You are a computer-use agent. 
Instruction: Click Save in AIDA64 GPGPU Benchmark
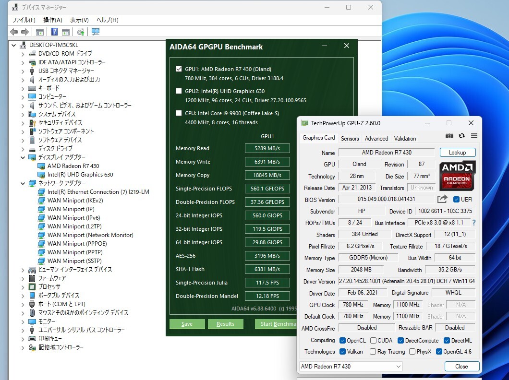[187, 324]
